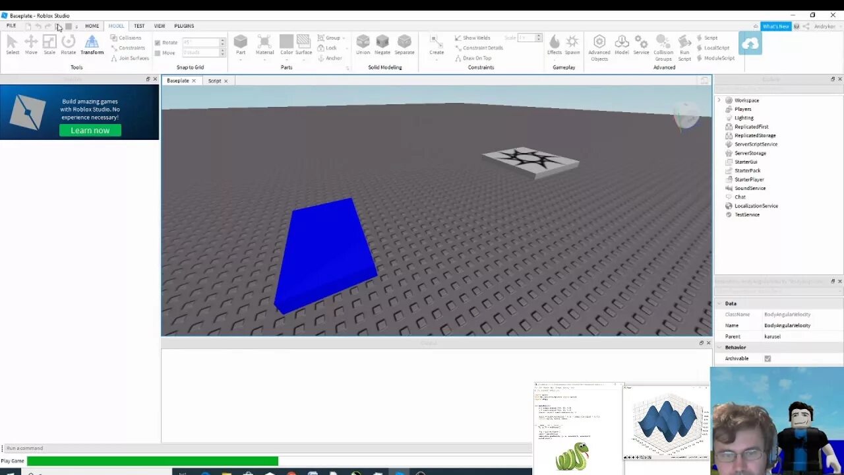Enable the Rotate snap checkbox
Viewport: 844px width, 475px height.
(x=158, y=43)
